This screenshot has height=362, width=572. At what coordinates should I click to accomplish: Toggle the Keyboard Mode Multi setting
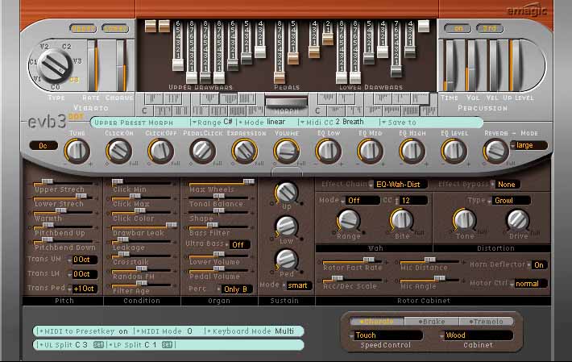[251, 331]
